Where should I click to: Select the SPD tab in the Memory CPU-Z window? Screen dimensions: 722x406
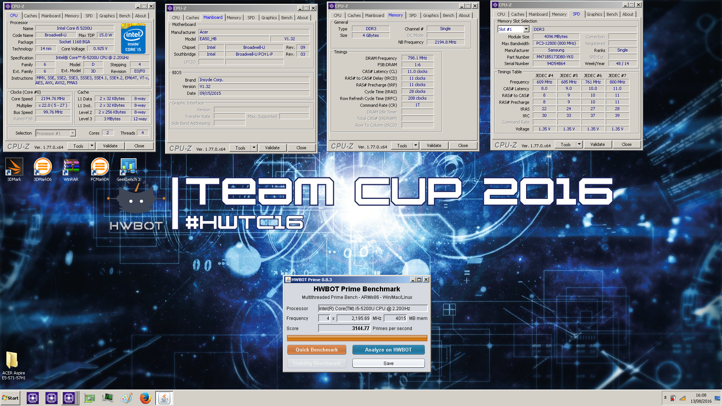click(x=413, y=15)
